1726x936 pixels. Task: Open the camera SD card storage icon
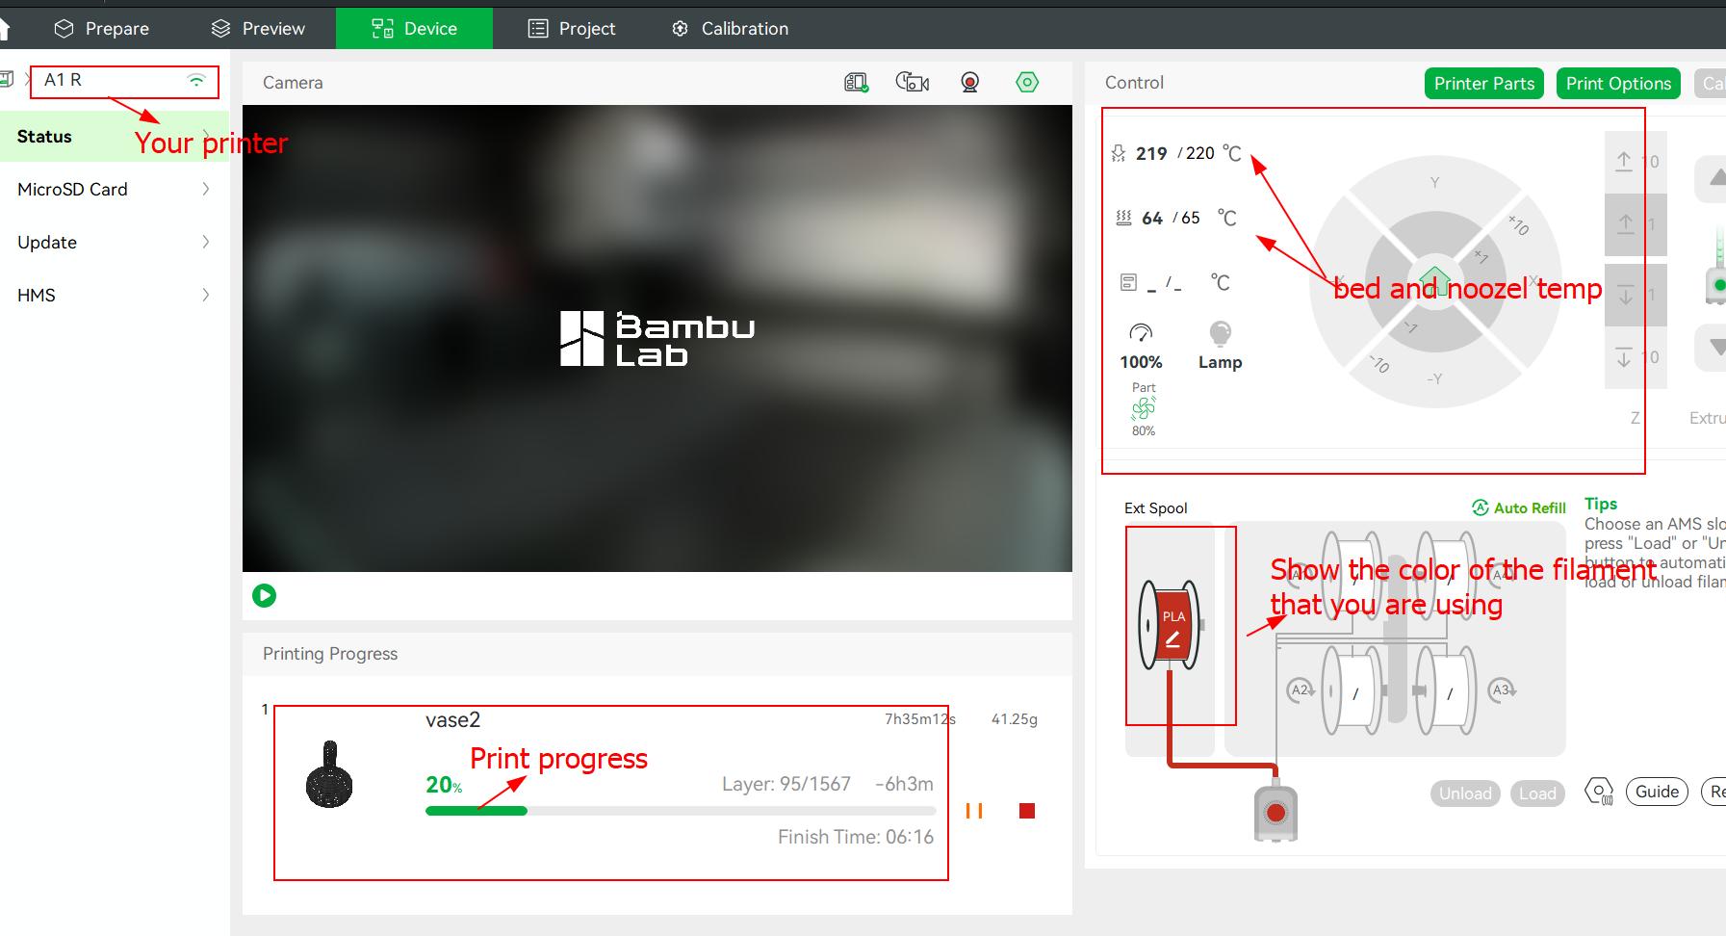pos(856,83)
